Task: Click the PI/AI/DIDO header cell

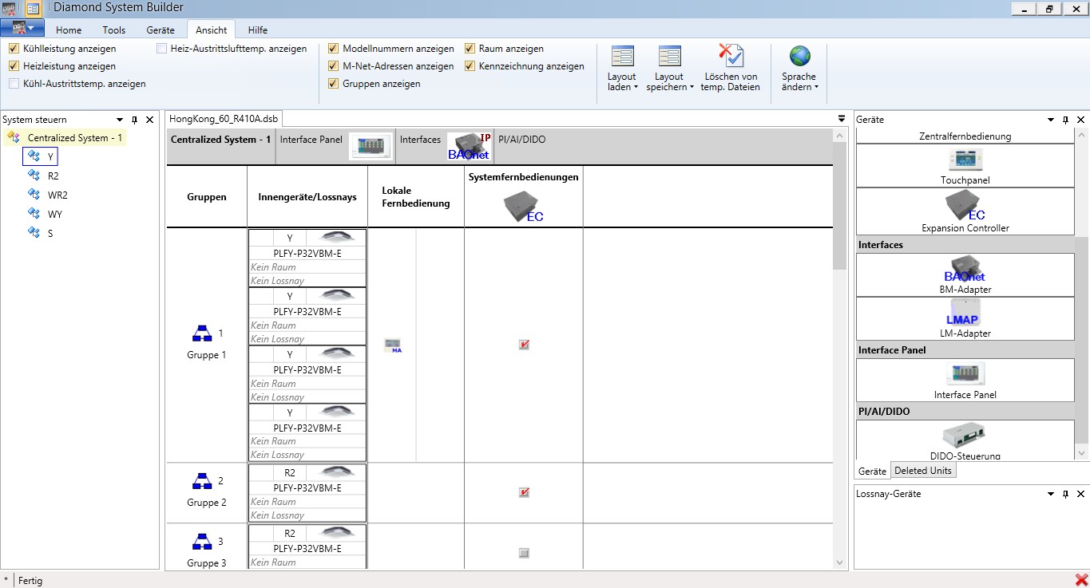Action: click(x=522, y=140)
